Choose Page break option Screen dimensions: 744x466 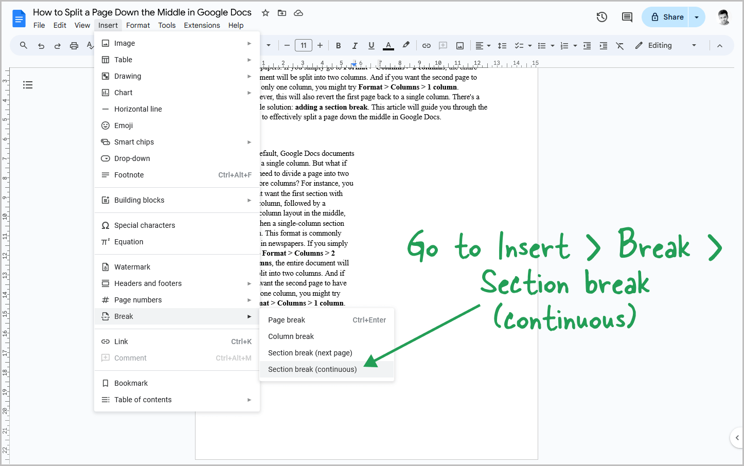[327, 320]
